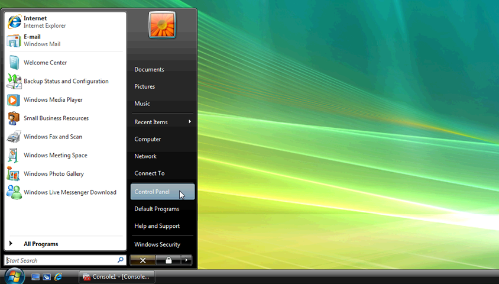The height and width of the screenshot is (284, 499).
Task: Open Help and Support
Action: (x=157, y=226)
